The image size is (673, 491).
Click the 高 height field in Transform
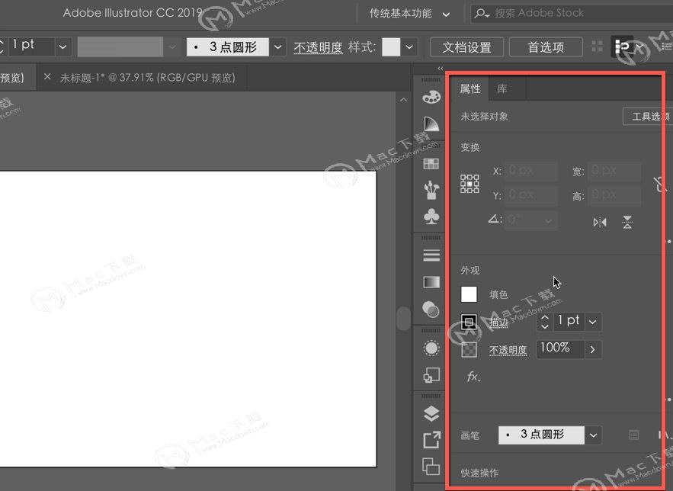pyautogui.click(x=614, y=196)
